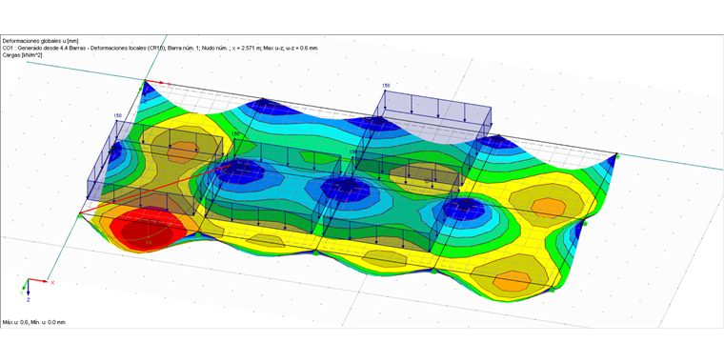Click the 'CO1 : Generado desde 4.4 Barras' description line

160,48
